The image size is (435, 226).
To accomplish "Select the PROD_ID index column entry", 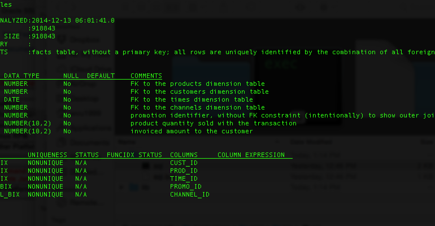I will (184, 171).
